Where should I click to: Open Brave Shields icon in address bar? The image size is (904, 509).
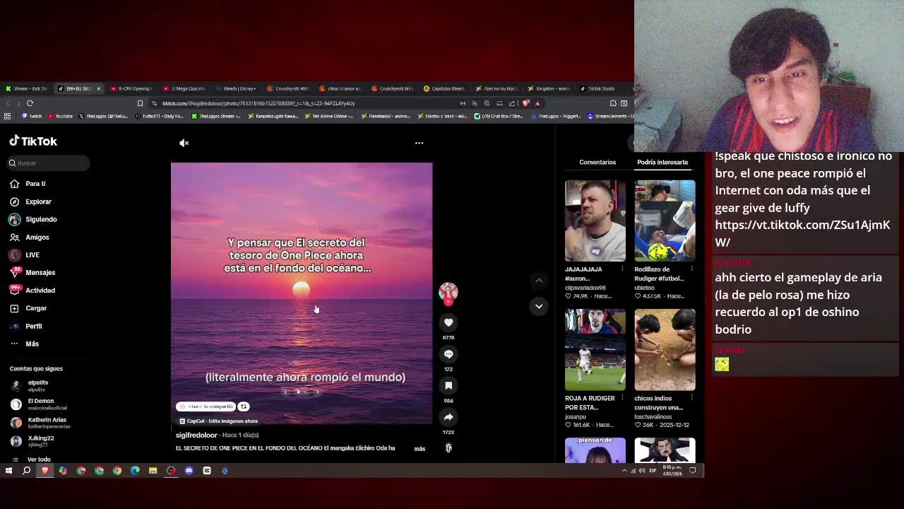pyautogui.click(x=525, y=103)
